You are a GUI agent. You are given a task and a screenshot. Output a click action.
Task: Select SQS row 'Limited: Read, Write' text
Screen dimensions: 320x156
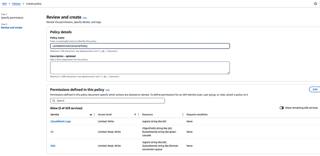[x=109, y=146]
